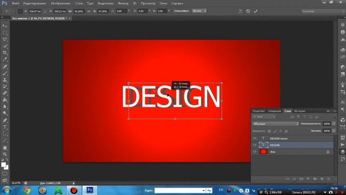Open the blend mode Обычные dropdown
Screen dimensions: 346x195
(x=276, y=124)
